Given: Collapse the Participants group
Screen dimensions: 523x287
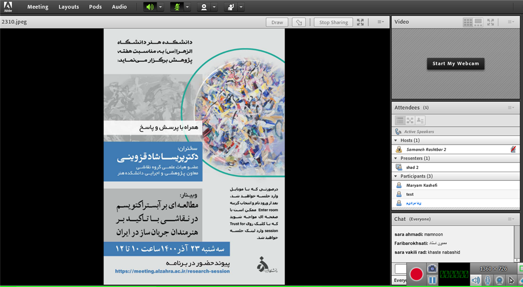Looking at the screenshot, I should pos(396,176).
